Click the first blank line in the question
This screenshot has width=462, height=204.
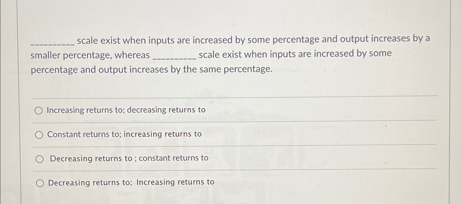tap(52, 43)
